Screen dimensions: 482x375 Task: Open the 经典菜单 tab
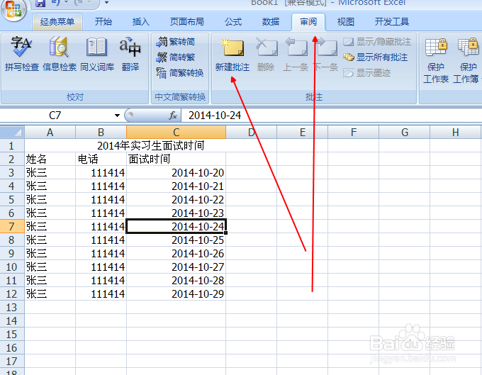(57, 22)
